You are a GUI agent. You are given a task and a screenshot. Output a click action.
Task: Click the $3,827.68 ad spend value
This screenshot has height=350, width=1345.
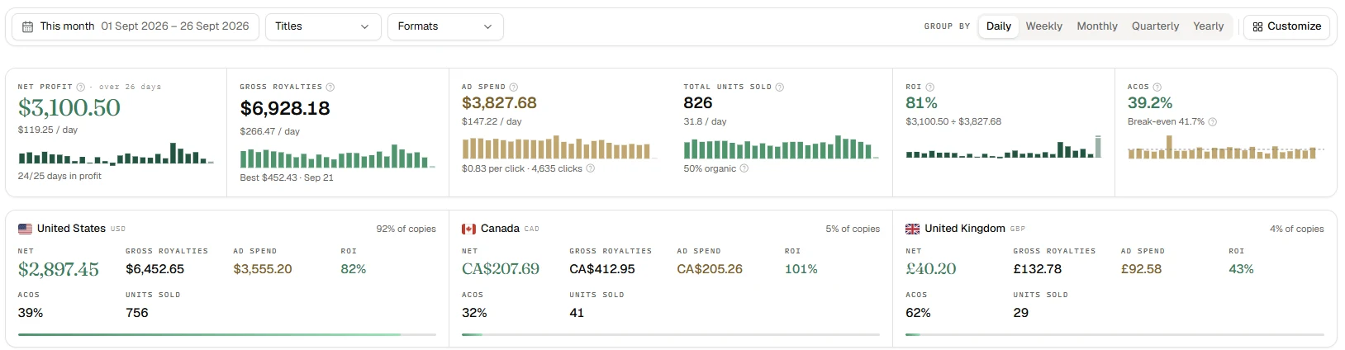coord(499,102)
